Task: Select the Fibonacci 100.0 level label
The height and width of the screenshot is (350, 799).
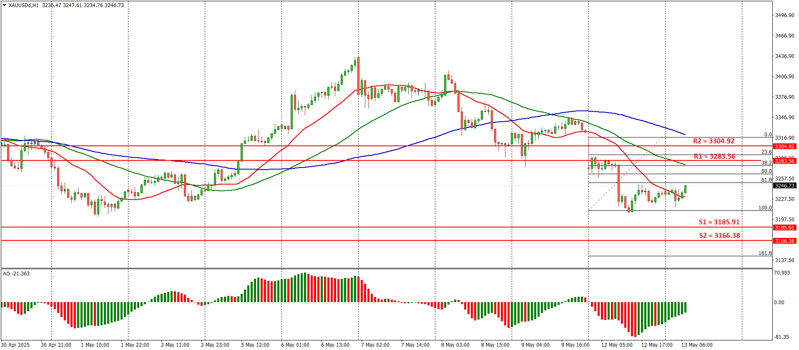Action: pyautogui.click(x=765, y=207)
